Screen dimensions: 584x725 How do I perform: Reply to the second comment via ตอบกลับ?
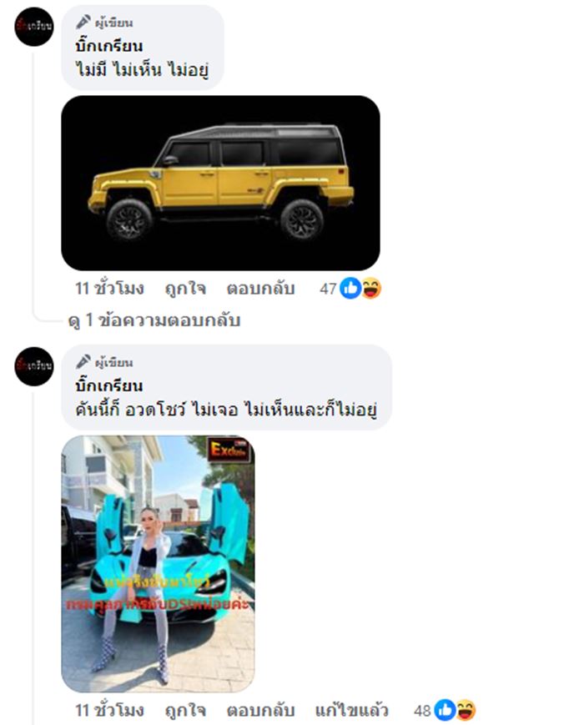[x=260, y=710]
